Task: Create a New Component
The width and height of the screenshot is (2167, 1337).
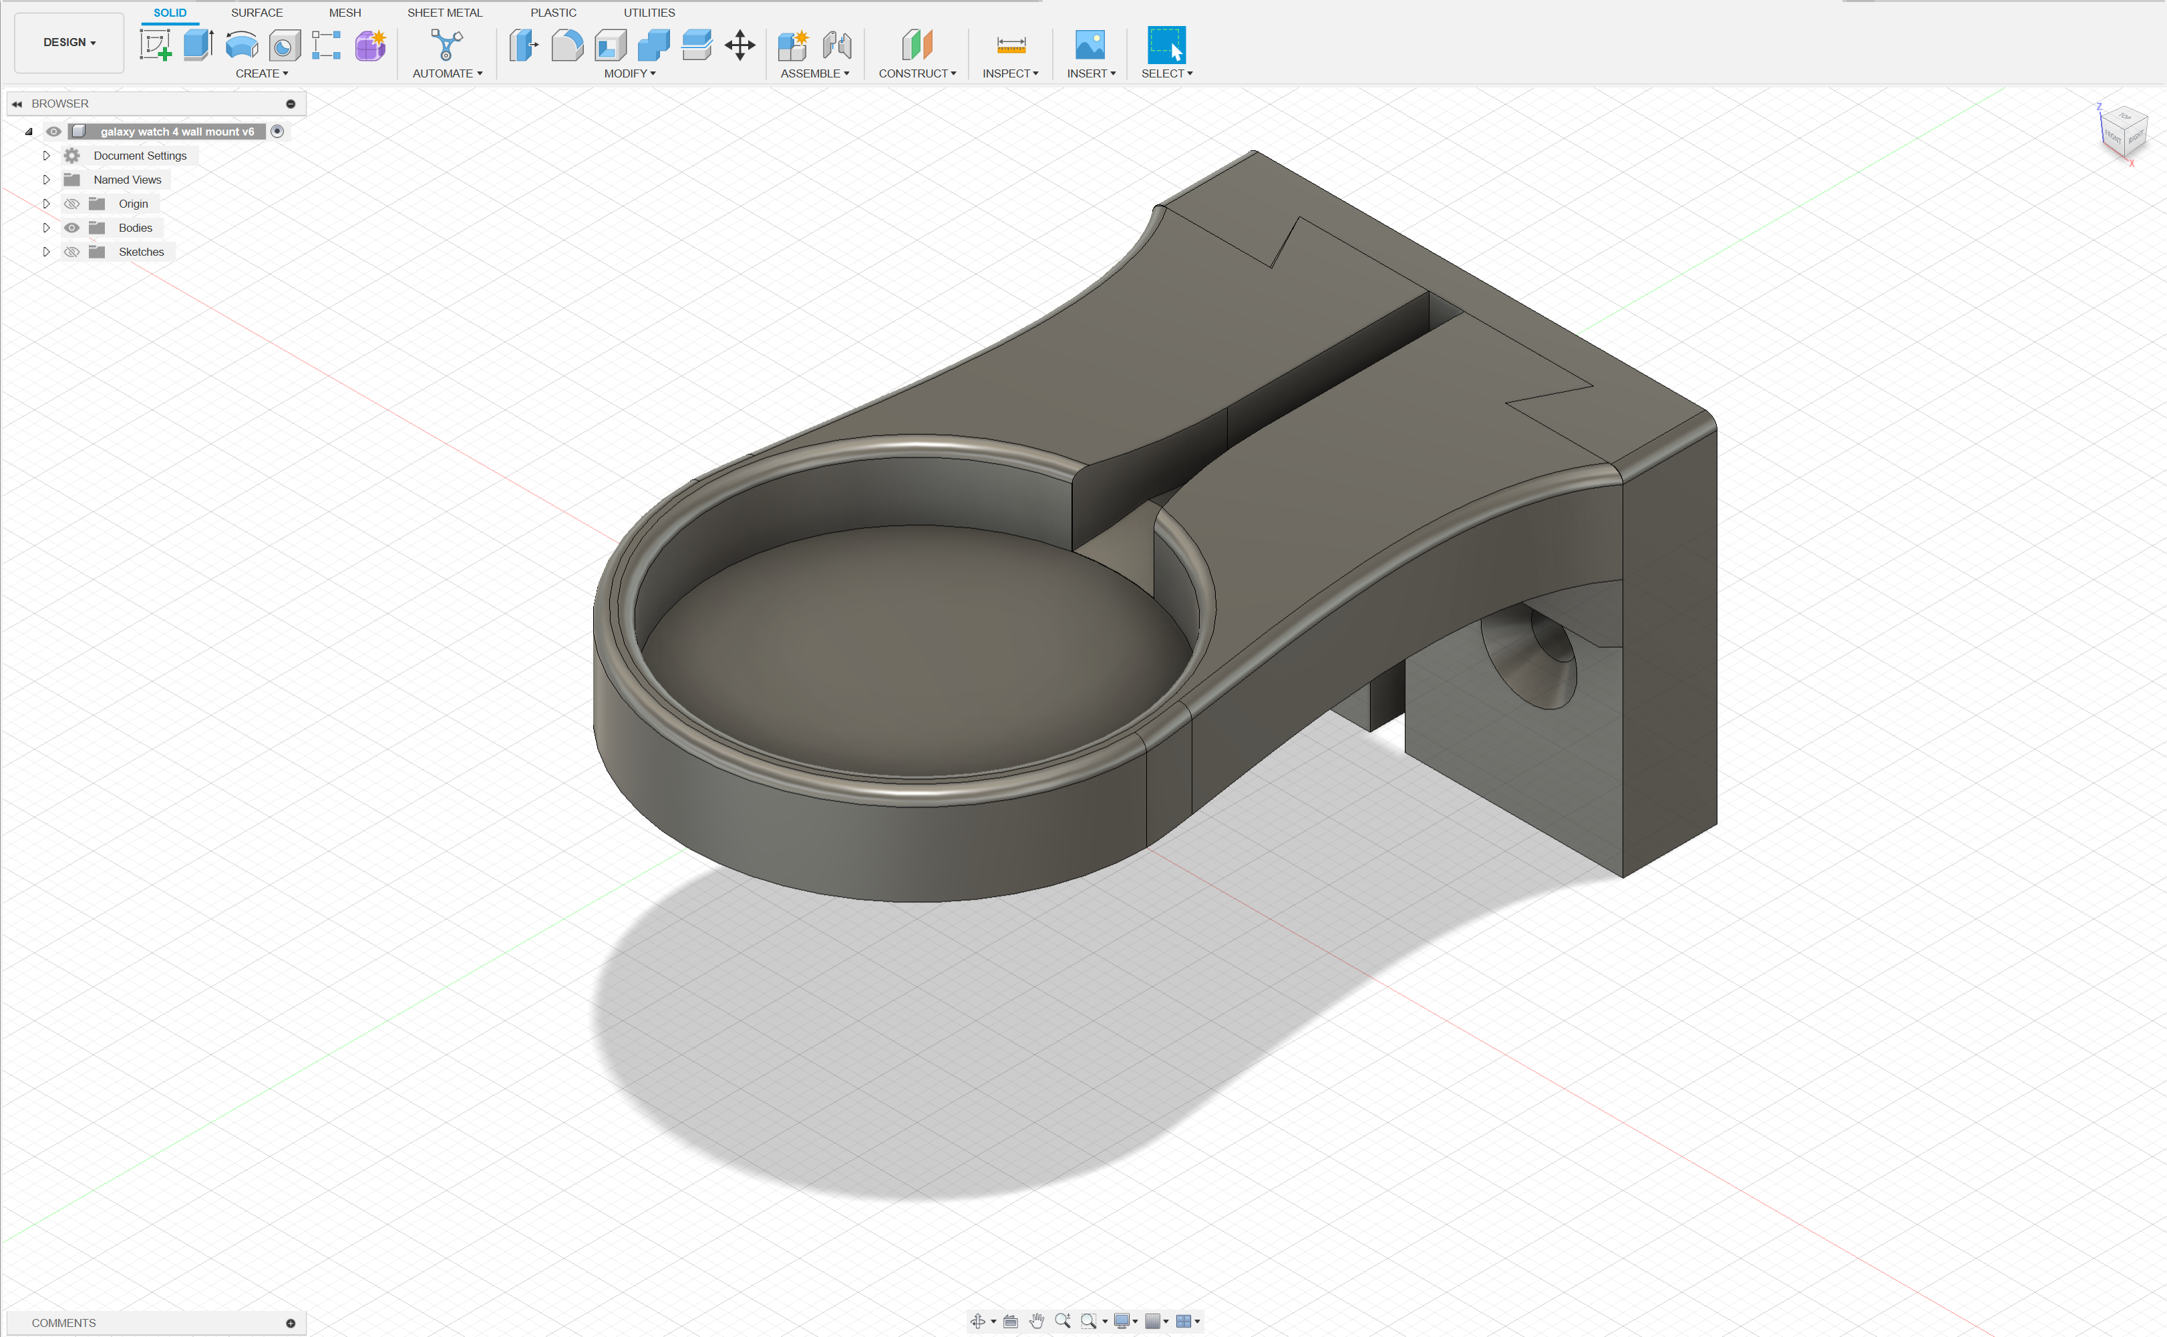Action: (x=794, y=44)
